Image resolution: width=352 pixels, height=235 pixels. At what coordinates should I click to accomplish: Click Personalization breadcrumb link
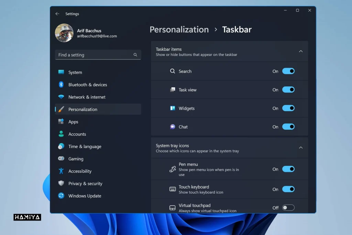point(179,30)
